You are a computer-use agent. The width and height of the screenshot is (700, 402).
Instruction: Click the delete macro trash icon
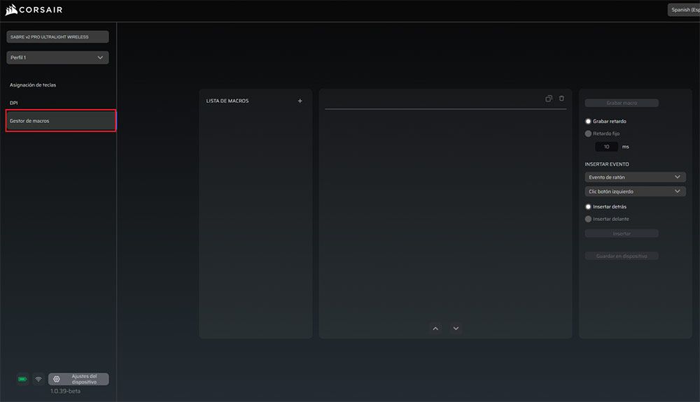[561, 99]
